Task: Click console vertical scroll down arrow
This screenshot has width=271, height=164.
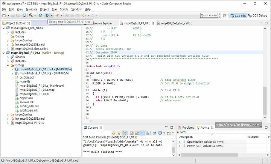Action: (174, 155)
